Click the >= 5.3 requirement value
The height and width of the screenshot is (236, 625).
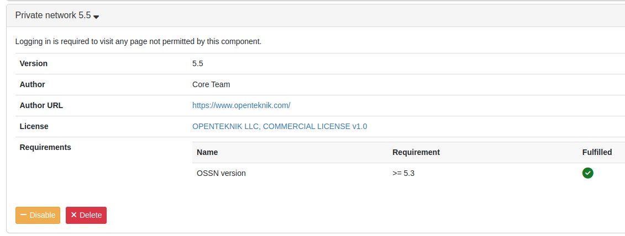[403, 173]
